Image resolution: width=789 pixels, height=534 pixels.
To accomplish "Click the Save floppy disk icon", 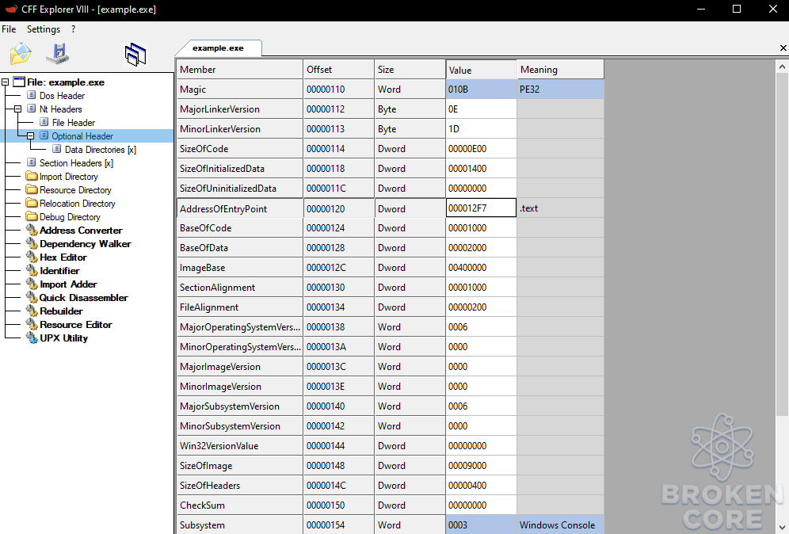I will [58, 54].
